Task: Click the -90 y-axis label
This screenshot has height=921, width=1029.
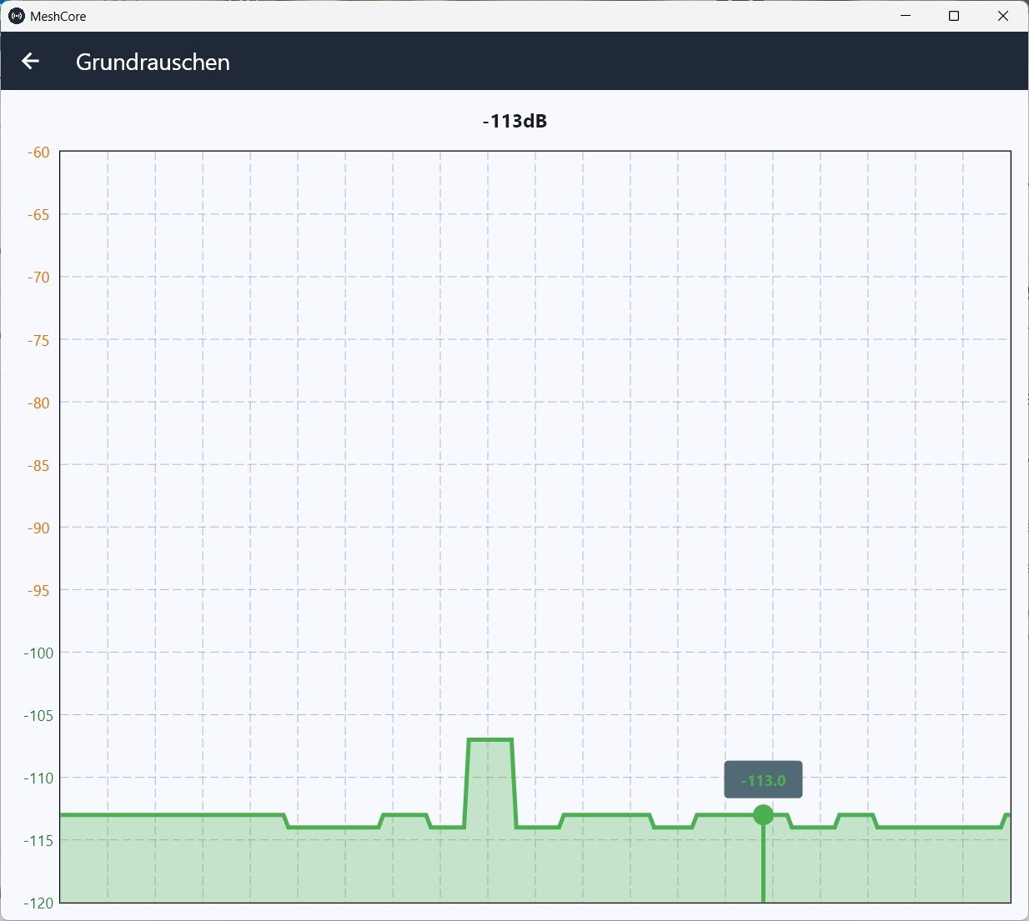Action: (x=39, y=528)
